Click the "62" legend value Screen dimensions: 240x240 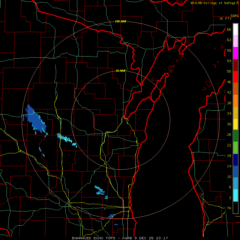[229, 40]
